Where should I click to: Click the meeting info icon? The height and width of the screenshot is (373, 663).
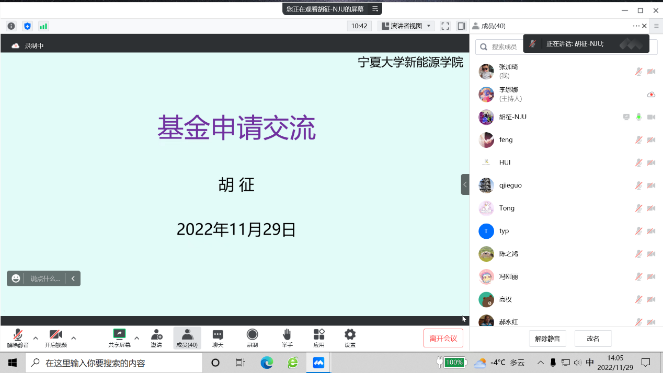11,26
